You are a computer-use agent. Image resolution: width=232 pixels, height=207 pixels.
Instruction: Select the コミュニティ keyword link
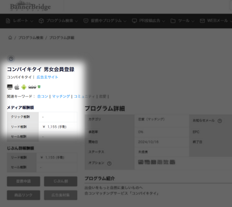pos(84,96)
